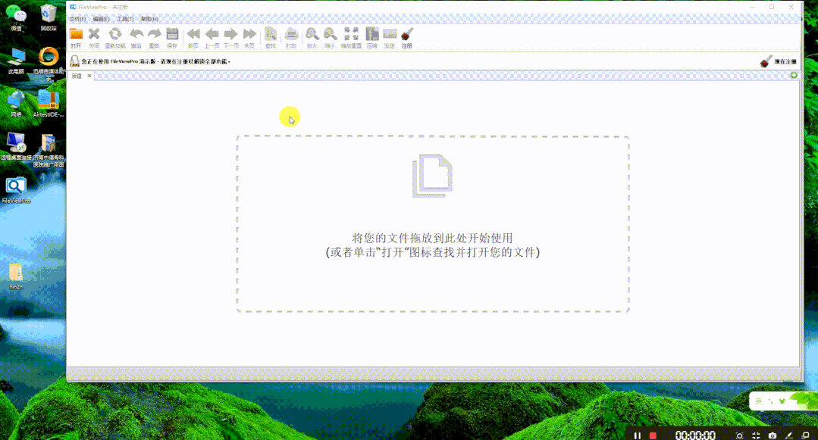Stop recording with the red square button
Viewport: 818px width, 440px height.
point(653,435)
